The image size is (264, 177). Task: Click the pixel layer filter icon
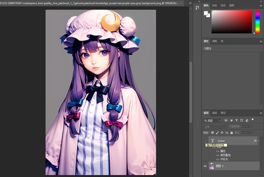coord(226,120)
